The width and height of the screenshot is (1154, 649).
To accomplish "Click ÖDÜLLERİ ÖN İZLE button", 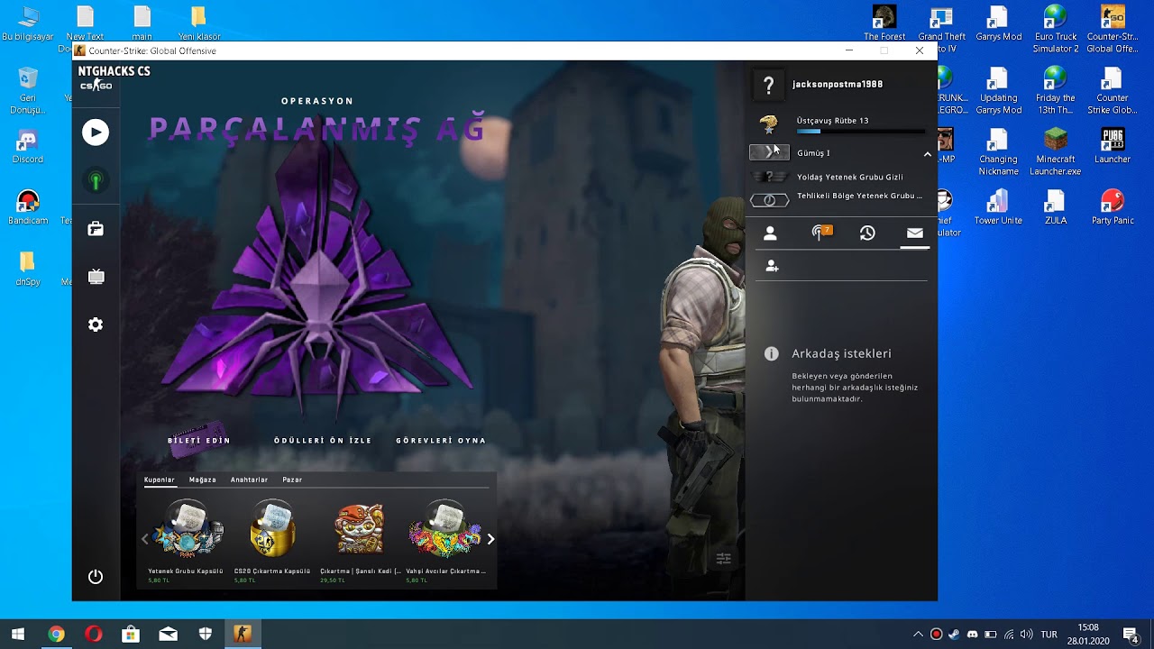I will 323,441.
